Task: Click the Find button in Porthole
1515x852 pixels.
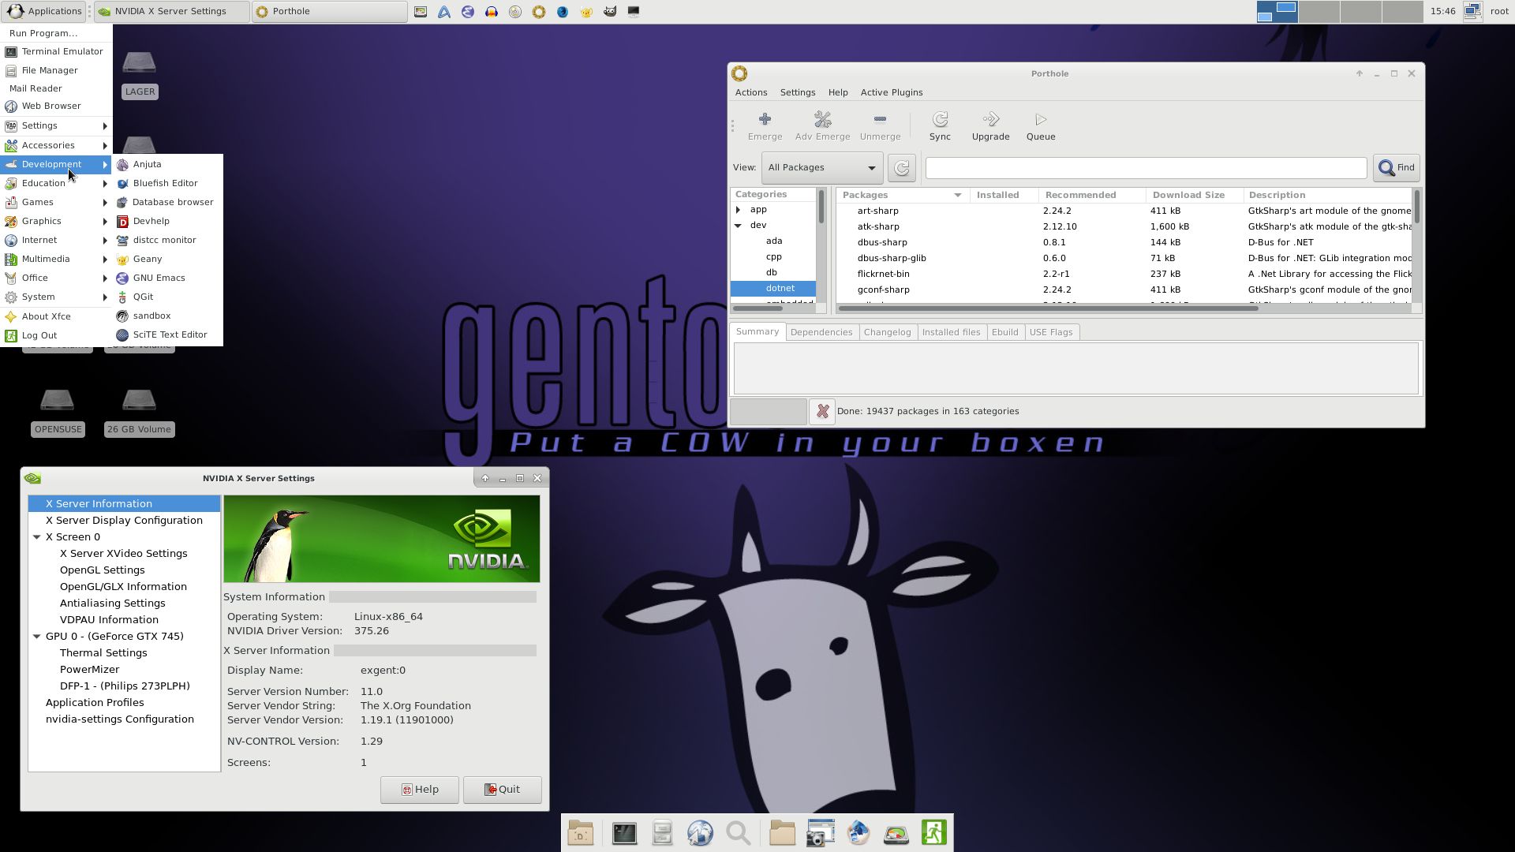Action: [x=1396, y=167]
